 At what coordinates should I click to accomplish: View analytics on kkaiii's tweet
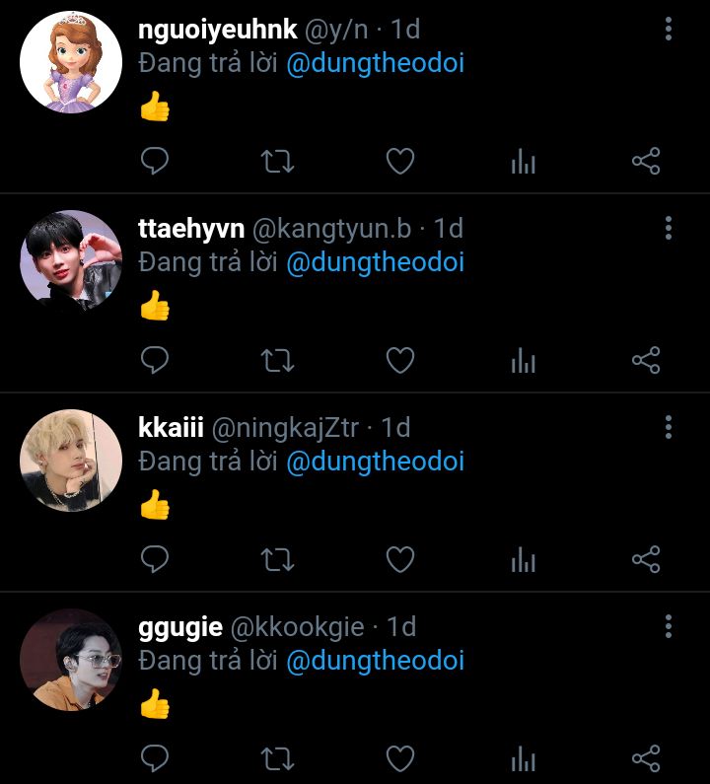(523, 559)
